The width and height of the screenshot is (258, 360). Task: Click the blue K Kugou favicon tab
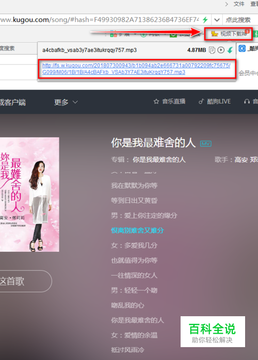click(x=242, y=48)
